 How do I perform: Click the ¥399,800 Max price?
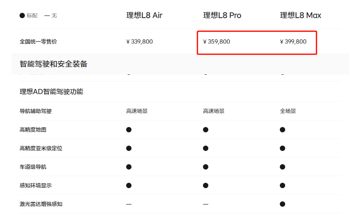[x=293, y=42]
